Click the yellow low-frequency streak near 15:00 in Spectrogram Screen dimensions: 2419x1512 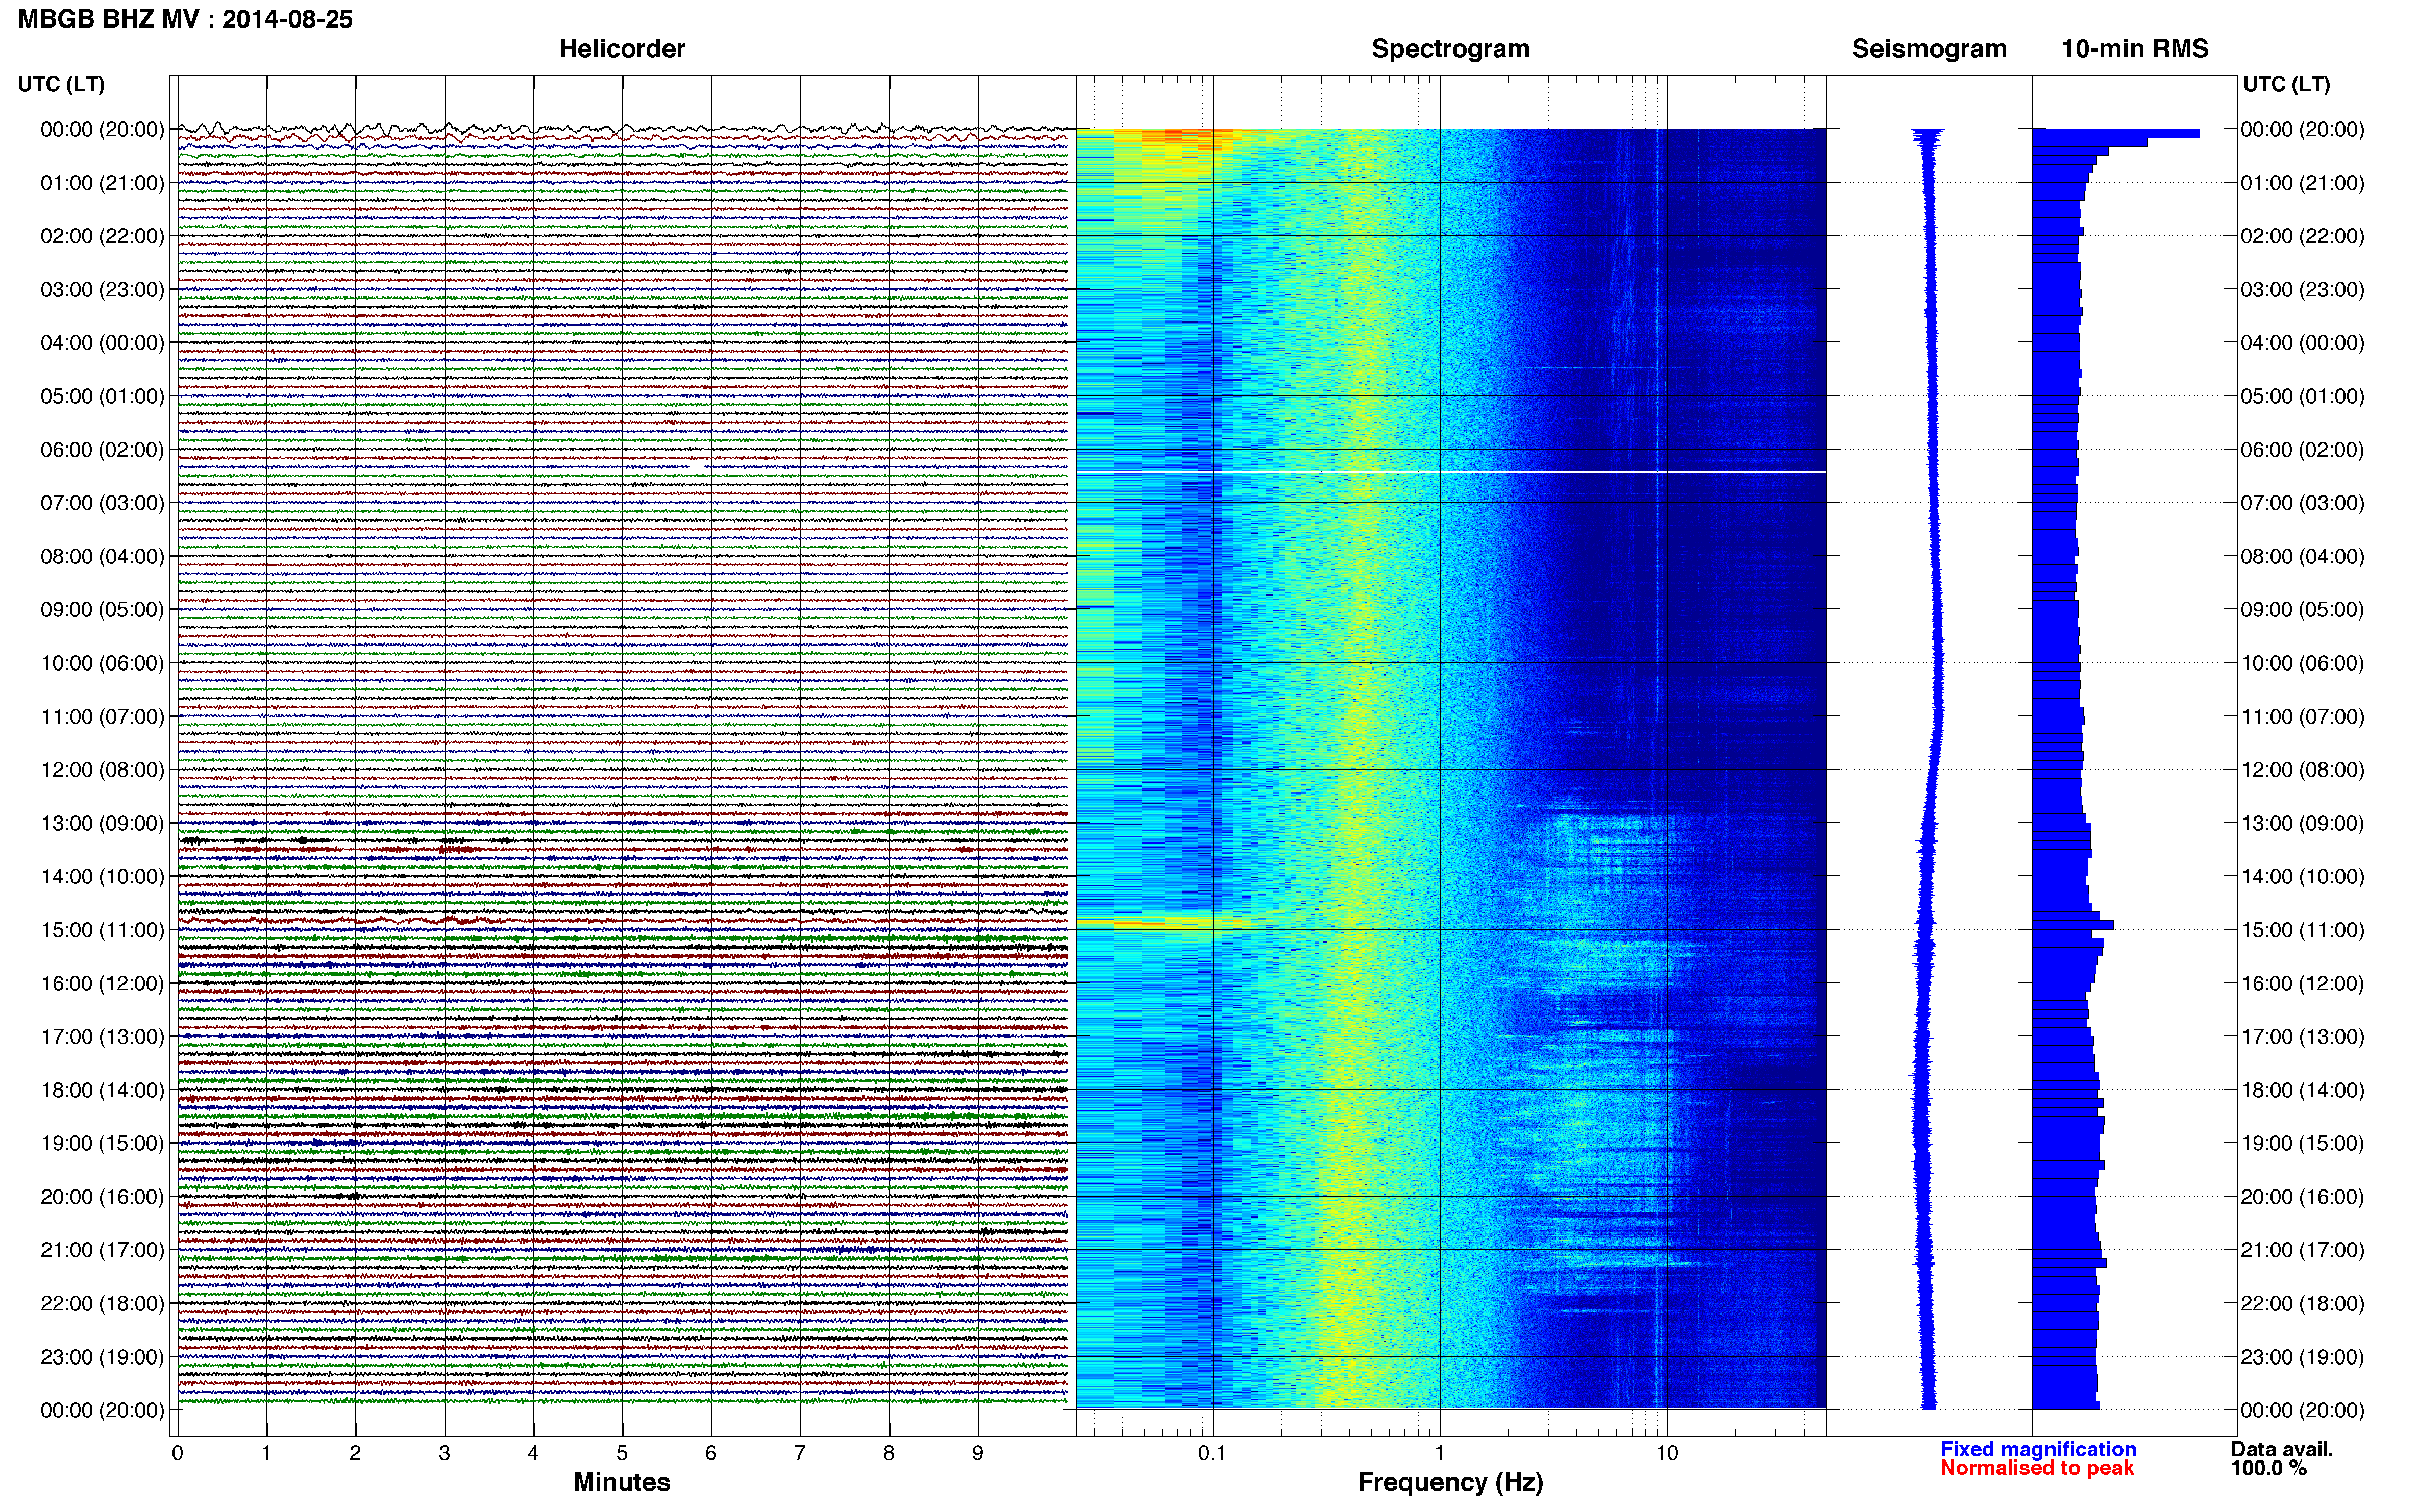(x=1165, y=923)
